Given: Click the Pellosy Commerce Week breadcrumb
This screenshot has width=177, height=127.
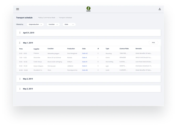Looking at the screenshot, I should (47, 18).
